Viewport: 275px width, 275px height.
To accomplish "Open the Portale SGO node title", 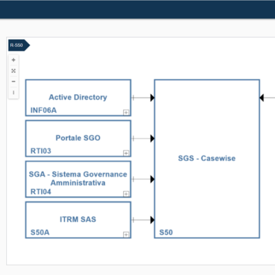I will [78, 138].
